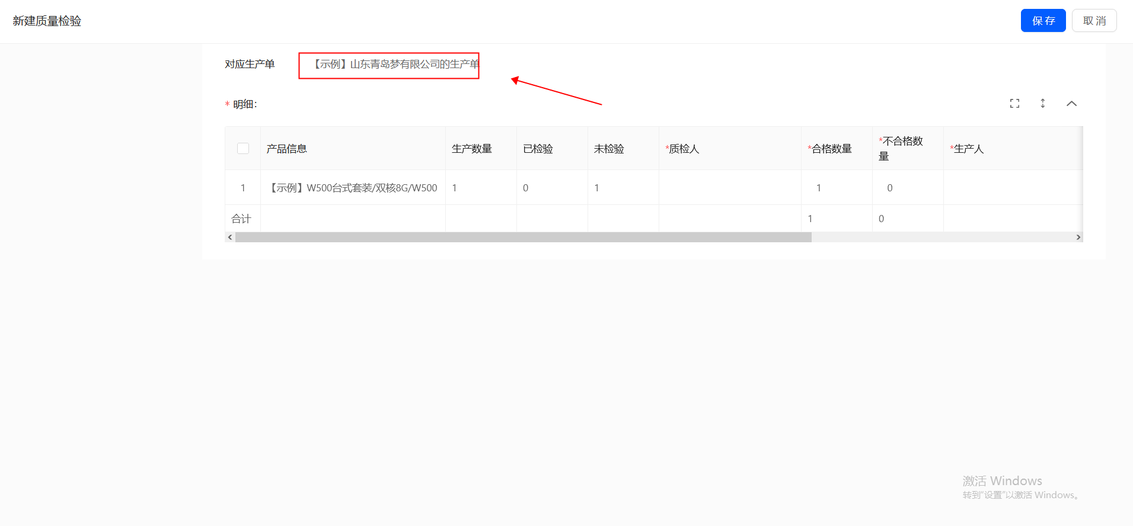Click the 新建质量检验 page title

point(47,21)
